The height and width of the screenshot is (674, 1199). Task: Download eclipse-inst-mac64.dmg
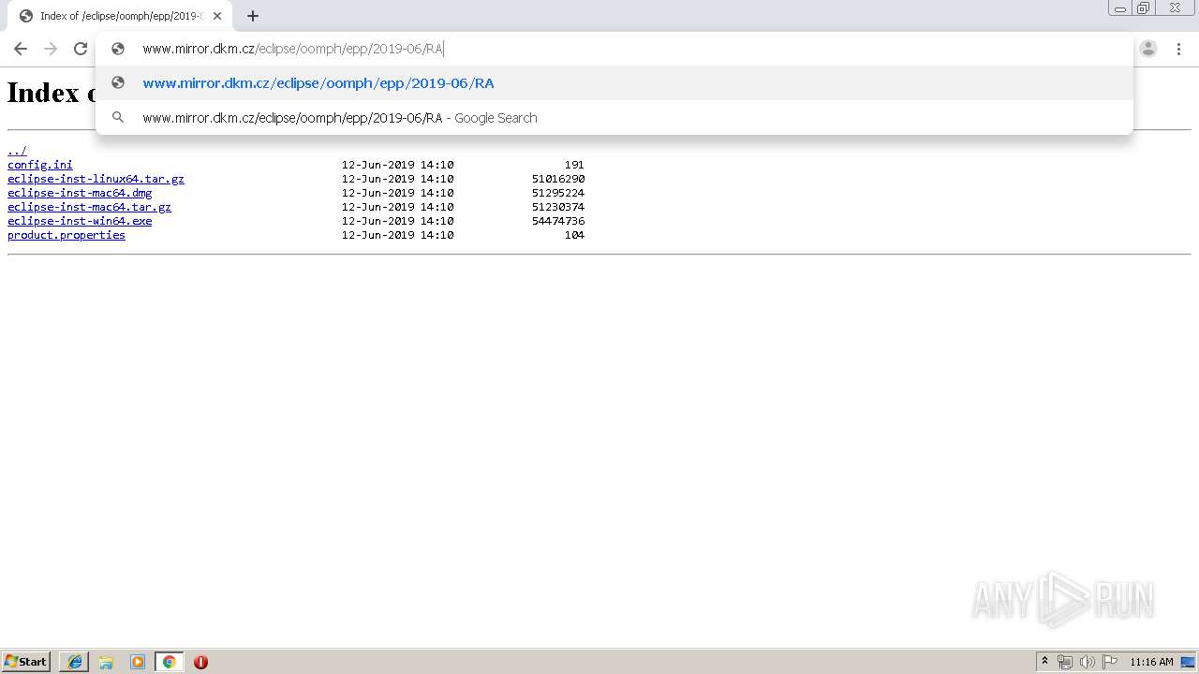click(x=80, y=193)
